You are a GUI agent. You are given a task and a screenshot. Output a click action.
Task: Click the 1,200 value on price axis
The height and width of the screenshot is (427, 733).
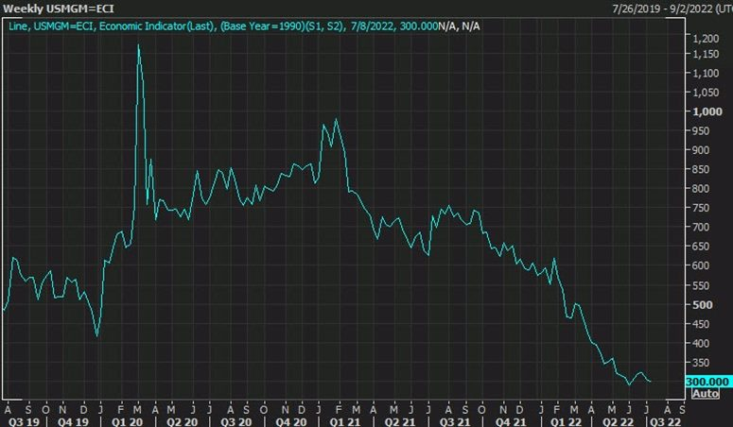click(706, 39)
